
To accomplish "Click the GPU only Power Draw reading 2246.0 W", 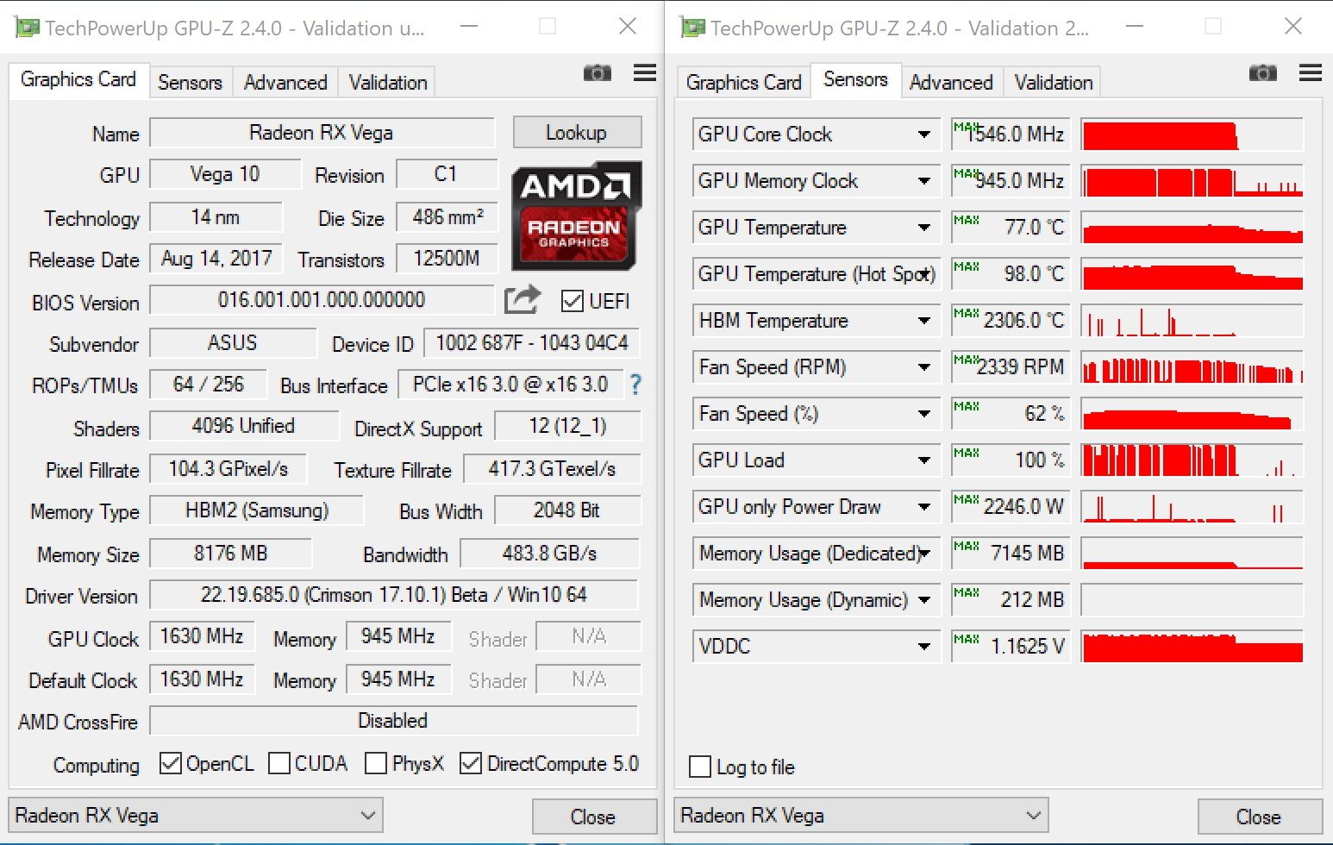I will click(x=1011, y=507).
